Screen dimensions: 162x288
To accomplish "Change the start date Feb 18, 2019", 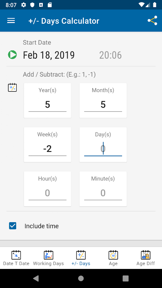I will 49,55.
